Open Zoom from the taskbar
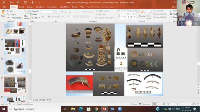This screenshot has height=112, width=200. pos(120,109)
